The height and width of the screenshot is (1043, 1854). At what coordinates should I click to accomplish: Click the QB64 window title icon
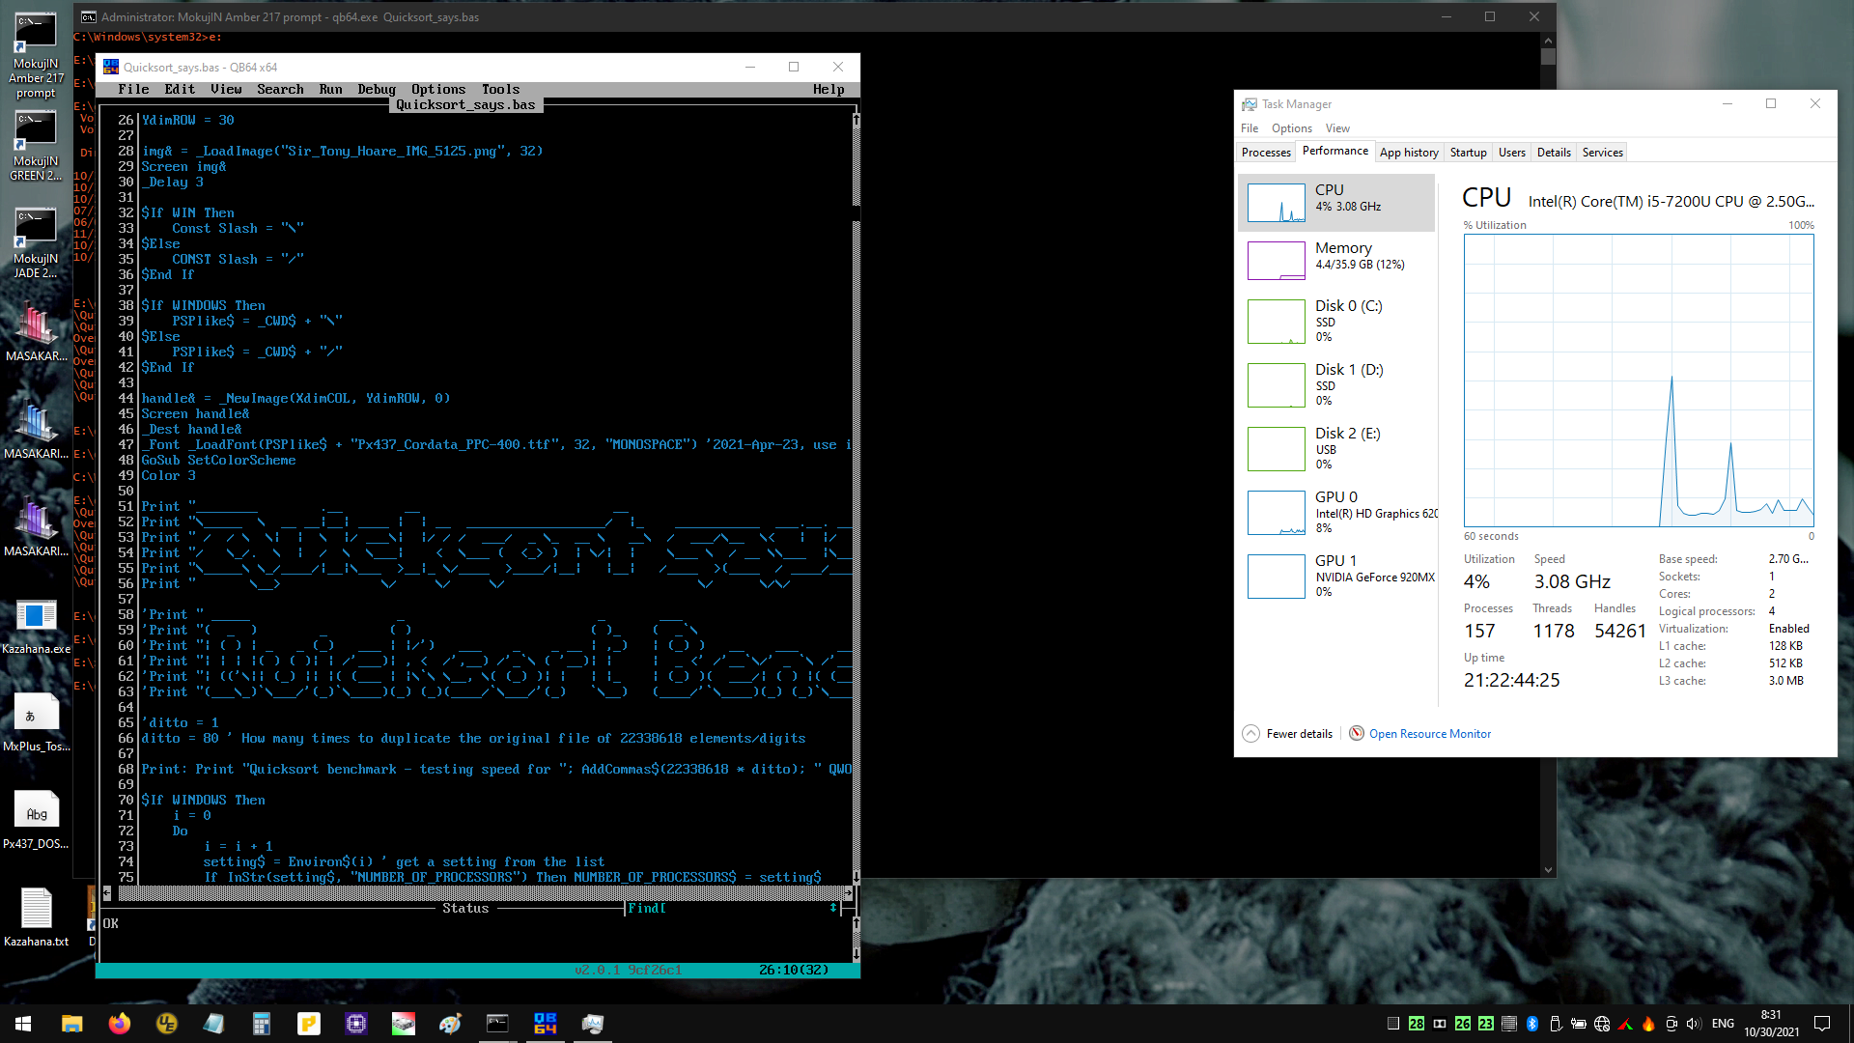(x=111, y=67)
